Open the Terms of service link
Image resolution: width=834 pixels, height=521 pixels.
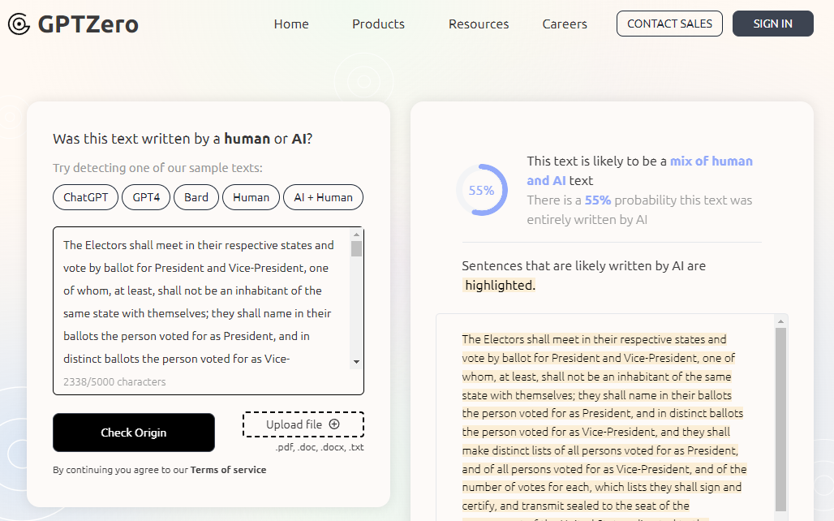(x=228, y=470)
